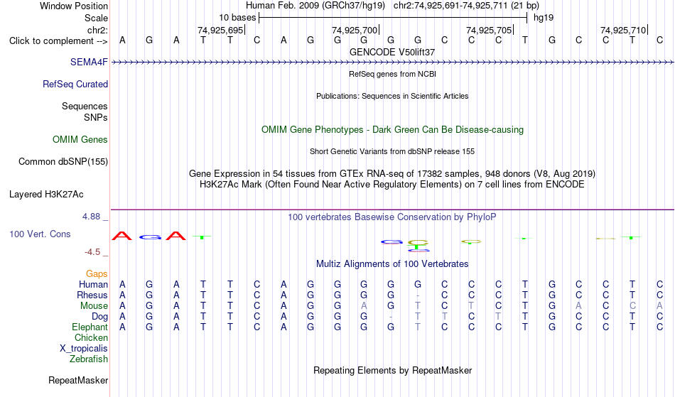Click position marker 74,925,700
The image size is (675, 397).
(355, 30)
